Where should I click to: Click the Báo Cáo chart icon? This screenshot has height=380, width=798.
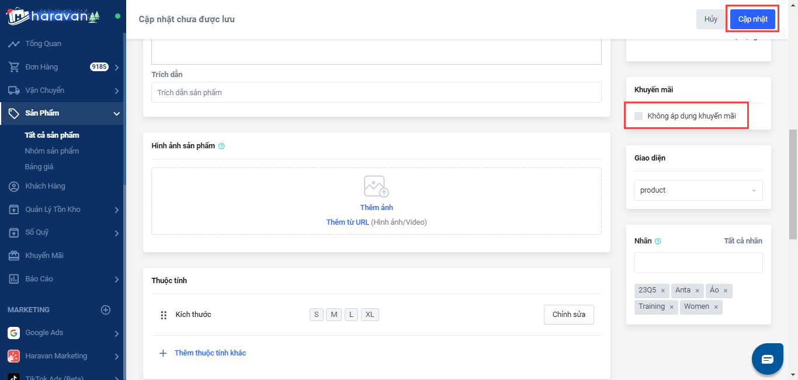(13, 279)
